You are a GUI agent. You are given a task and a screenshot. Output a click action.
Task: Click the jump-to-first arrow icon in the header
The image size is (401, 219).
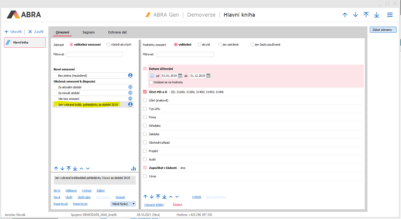click(366, 15)
